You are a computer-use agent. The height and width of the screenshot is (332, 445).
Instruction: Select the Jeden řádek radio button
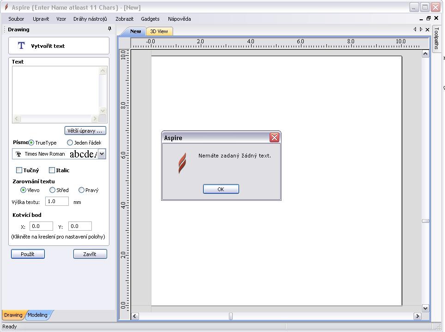click(x=70, y=143)
